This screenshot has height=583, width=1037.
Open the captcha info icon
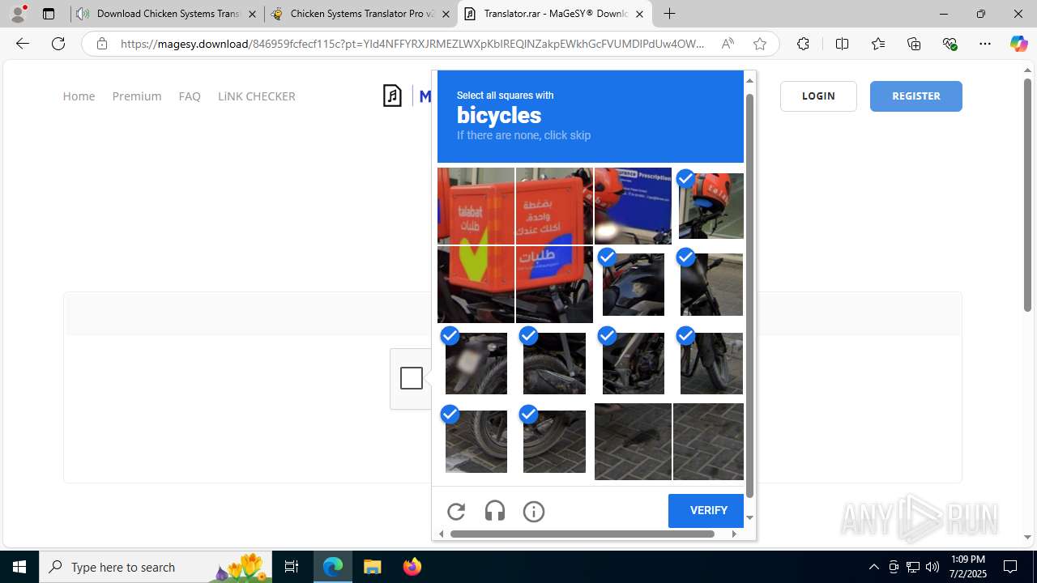click(534, 511)
